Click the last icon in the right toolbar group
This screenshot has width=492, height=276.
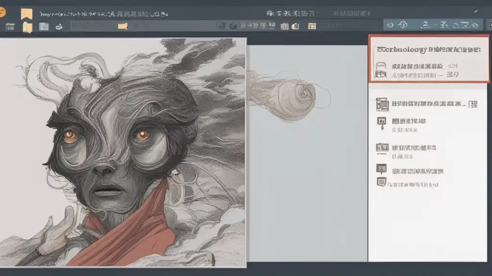(x=476, y=24)
